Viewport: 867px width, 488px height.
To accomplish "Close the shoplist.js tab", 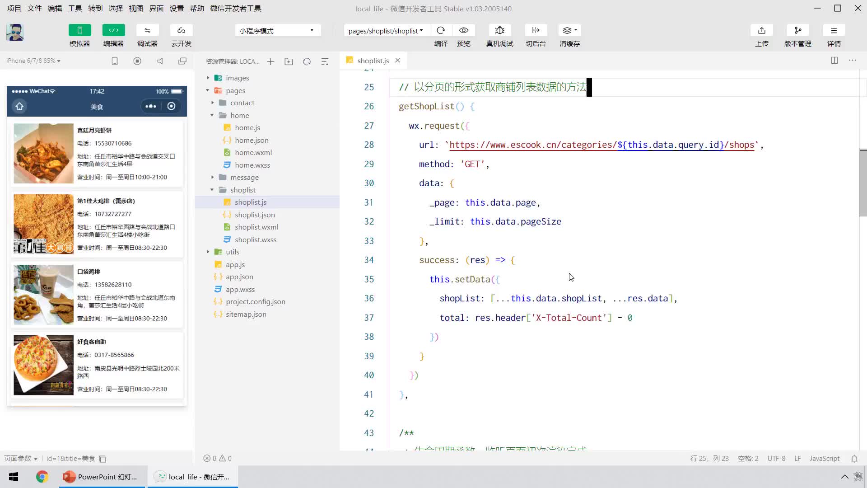I will coord(397,60).
